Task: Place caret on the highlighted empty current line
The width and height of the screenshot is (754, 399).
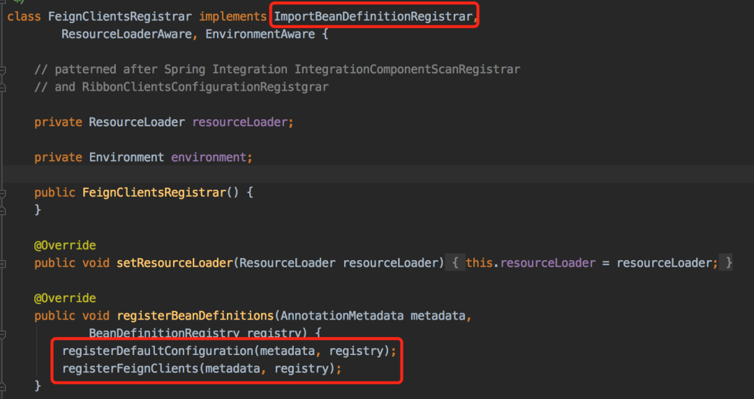Action: (377, 174)
